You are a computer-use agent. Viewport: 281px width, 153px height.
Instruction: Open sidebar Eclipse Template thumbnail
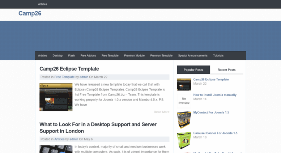184,84
